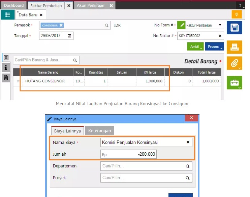Open the list menu icon at top-left
Viewport: 250px width, 197px height.
click(8, 15)
